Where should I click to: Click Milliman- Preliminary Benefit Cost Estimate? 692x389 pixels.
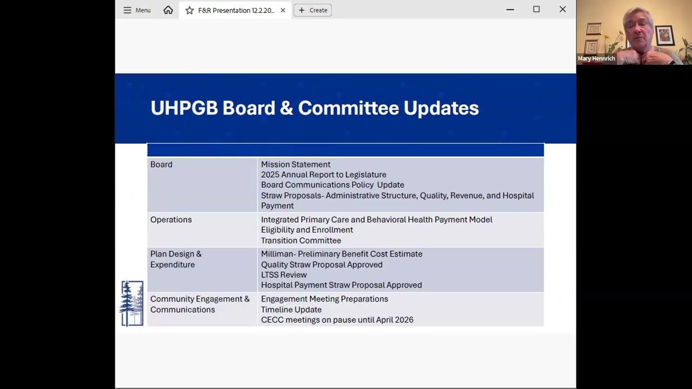tap(342, 254)
